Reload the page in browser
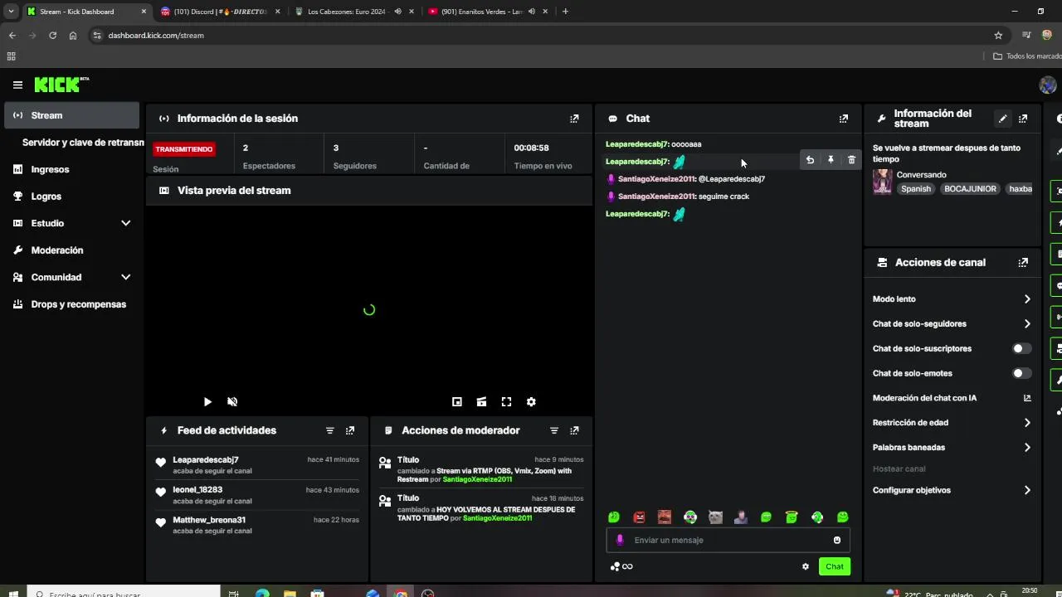This screenshot has width=1062, height=597. coord(52,36)
